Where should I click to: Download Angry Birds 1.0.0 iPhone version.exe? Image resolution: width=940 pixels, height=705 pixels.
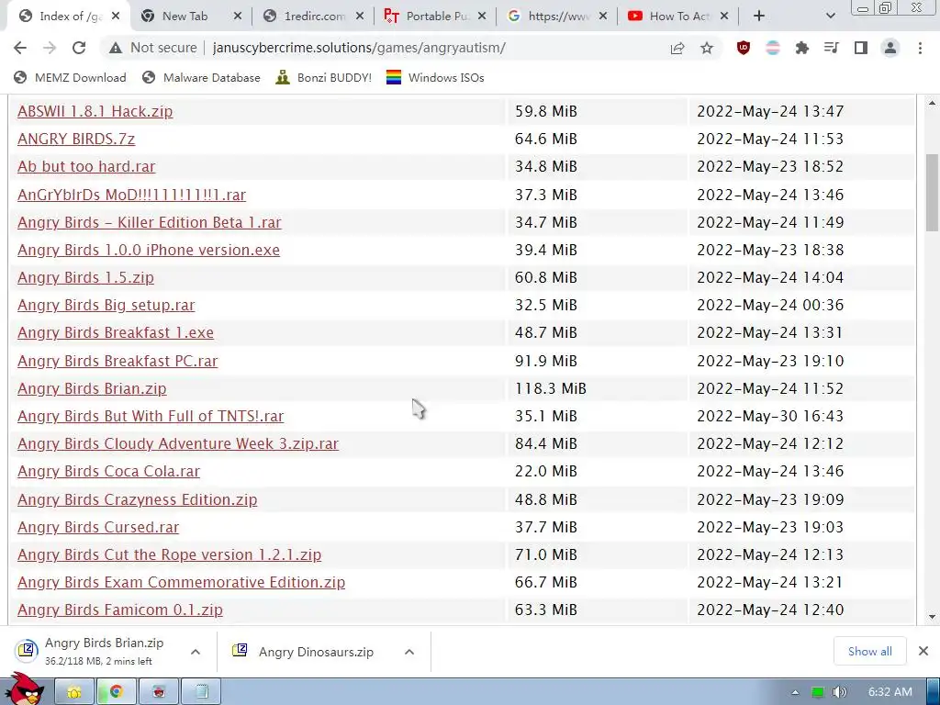click(149, 250)
